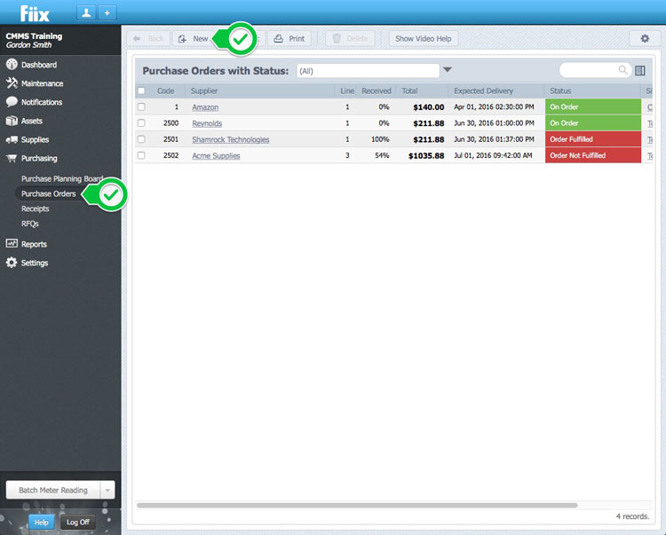Viewport: 666px width, 535px height.
Task: Click the Purchasing cart icon
Action: (x=12, y=158)
